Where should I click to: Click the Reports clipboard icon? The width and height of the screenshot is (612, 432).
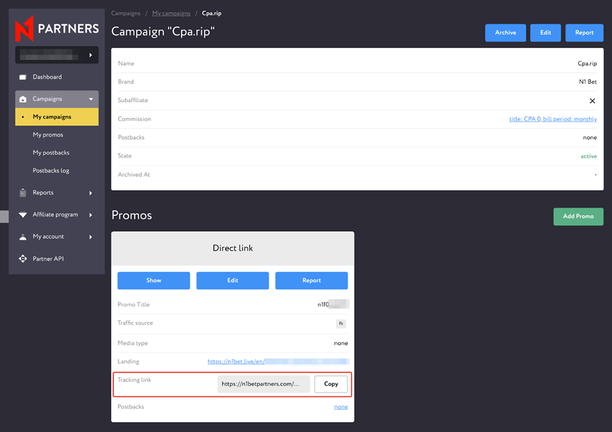click(x=23, y=193)
